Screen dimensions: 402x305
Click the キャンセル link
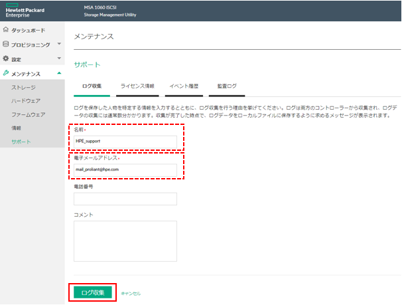point(131,293)
